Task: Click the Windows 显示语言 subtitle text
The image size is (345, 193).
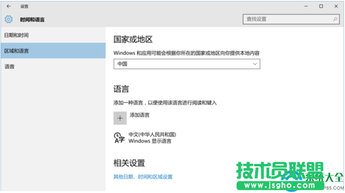Action: point(150,141)
